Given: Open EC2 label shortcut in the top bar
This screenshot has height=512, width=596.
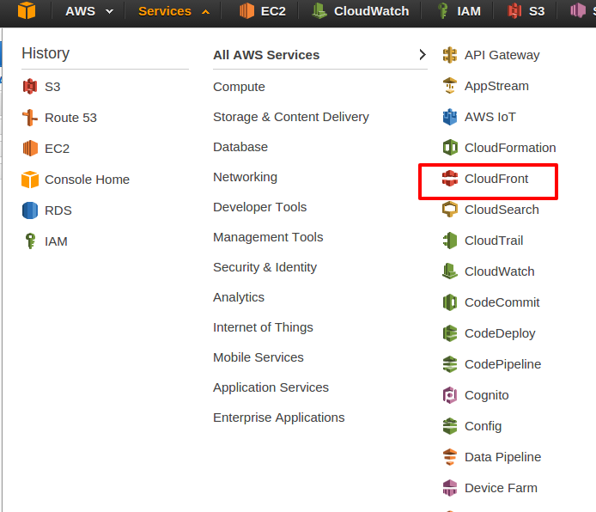Looking at the screenshot, I should [273, 11].
